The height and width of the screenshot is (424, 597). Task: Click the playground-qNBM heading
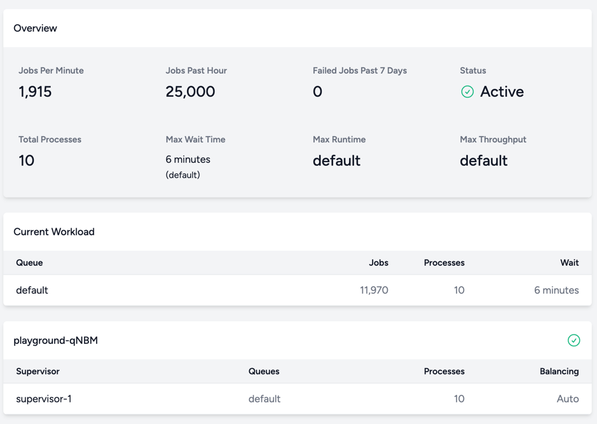(x=55, y=341)
